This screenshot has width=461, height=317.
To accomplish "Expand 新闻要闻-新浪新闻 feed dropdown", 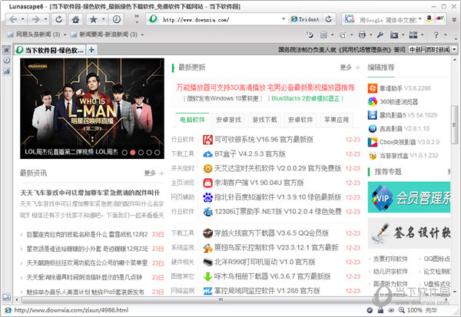I will click(142, 35).
